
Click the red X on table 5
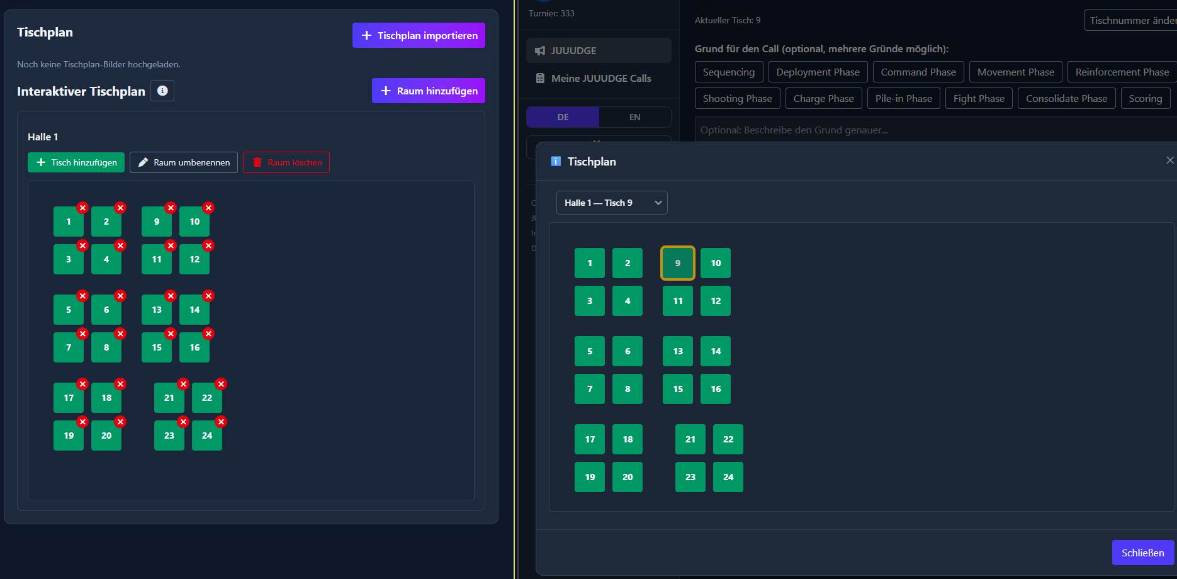[x=82, y=296]
